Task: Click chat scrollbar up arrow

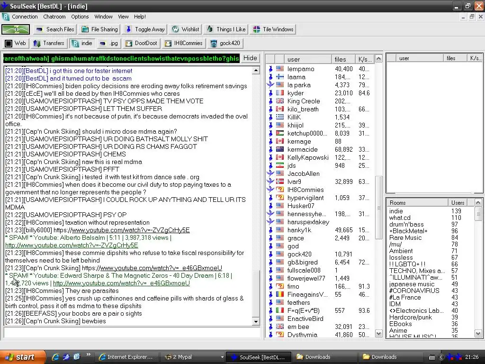Action: click(256, 71)
